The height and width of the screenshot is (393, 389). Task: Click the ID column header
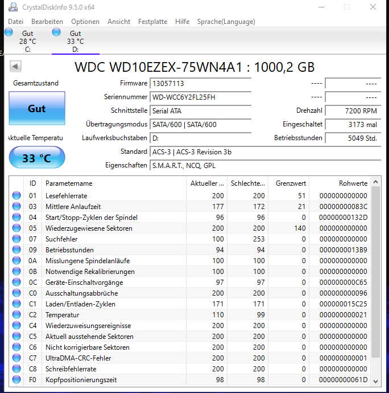click(32, 183)
